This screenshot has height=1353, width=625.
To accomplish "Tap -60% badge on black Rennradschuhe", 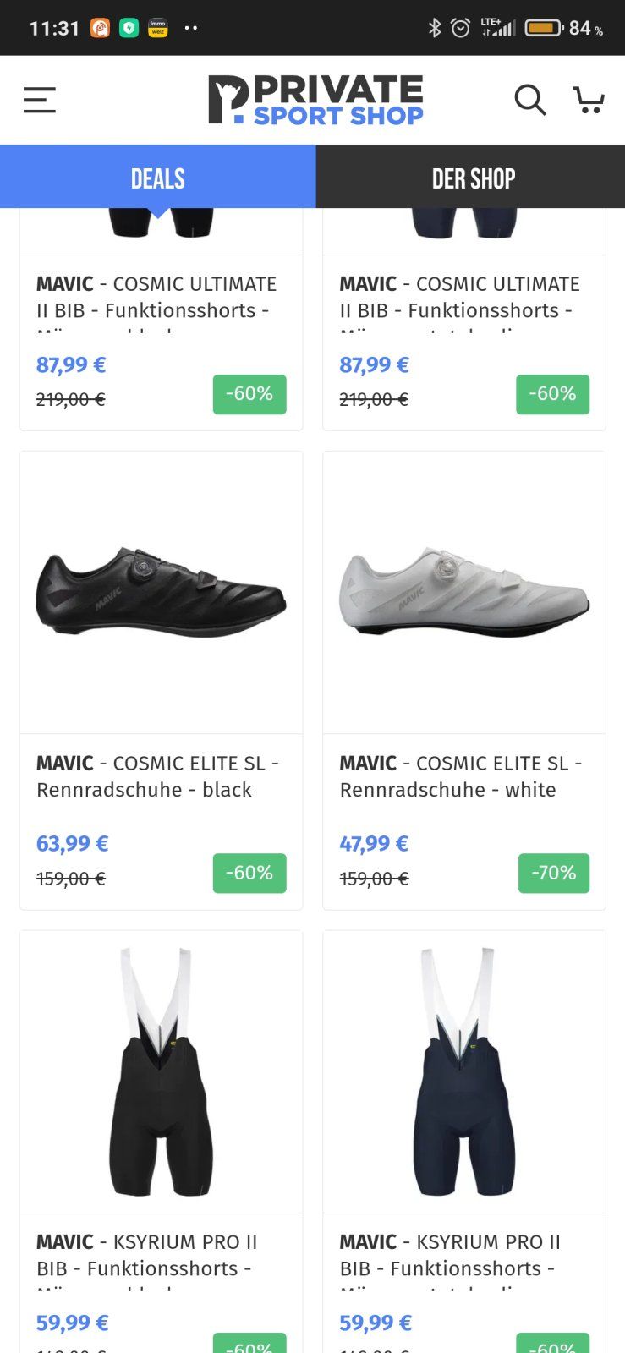I will (x=249, y=873).
